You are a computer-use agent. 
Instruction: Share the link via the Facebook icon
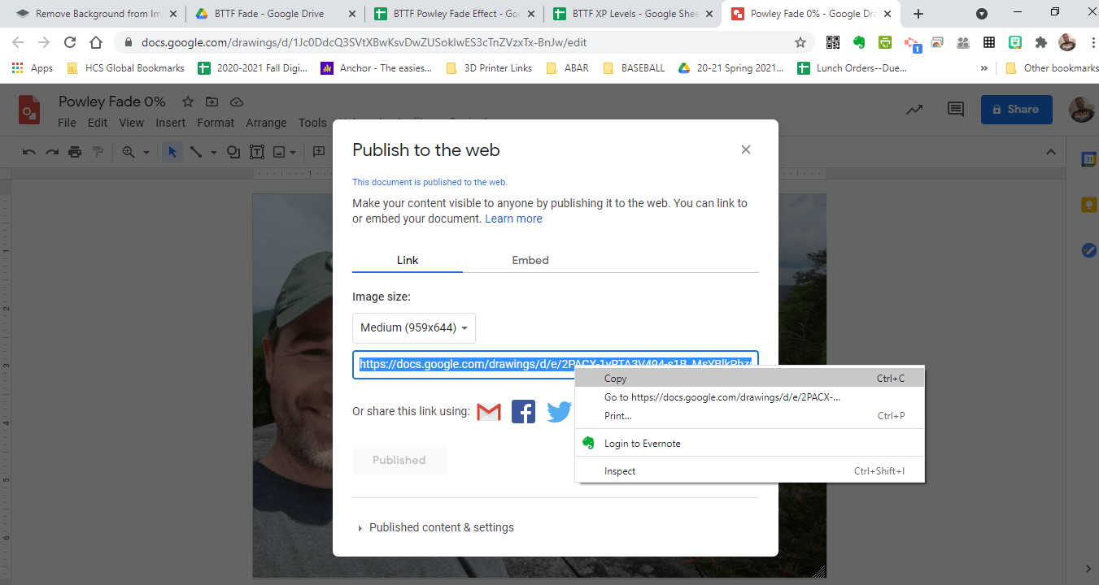coord(523,411)
